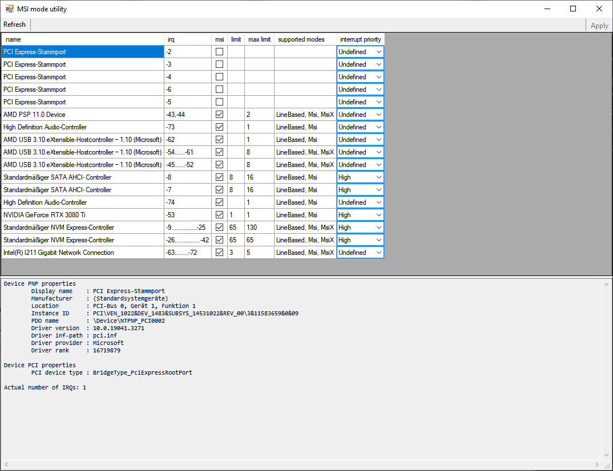Click the Instance ID value text
The height and width of the screenshot is (471, 613).
tap(195, 313)
